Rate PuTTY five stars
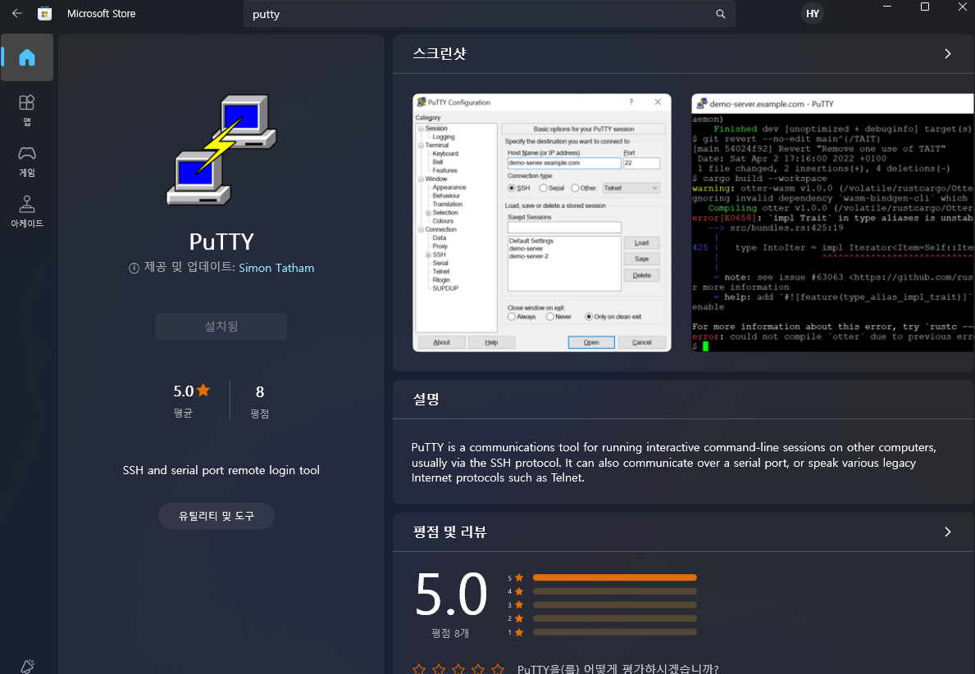Viewport: 975px width, 674px height. [x=498, y=668]
